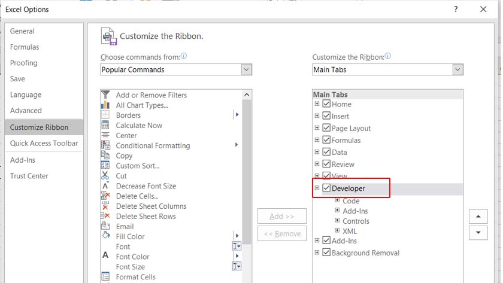Uncheck the Page Layout tab checkbox
The image size is (503, 283).
pyautogui.click(x=326, y=128)
